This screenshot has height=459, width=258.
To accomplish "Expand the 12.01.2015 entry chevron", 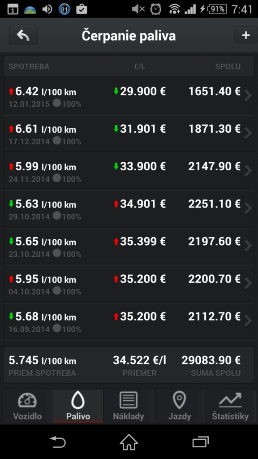I will (x=248, y=96).
